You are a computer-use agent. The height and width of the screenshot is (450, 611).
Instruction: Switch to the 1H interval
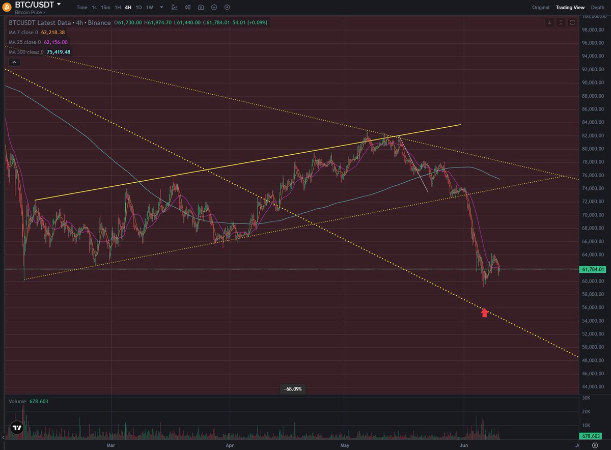pyautogui.click(x=118, y=8)
